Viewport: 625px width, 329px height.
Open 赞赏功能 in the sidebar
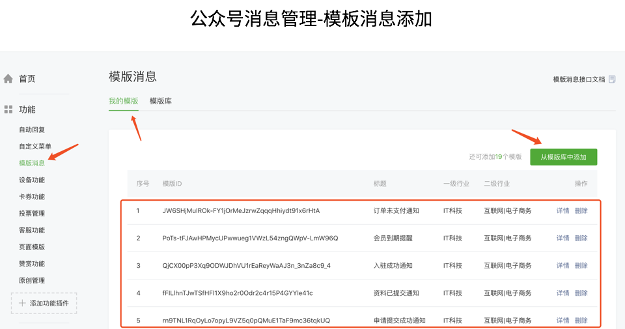32,264
